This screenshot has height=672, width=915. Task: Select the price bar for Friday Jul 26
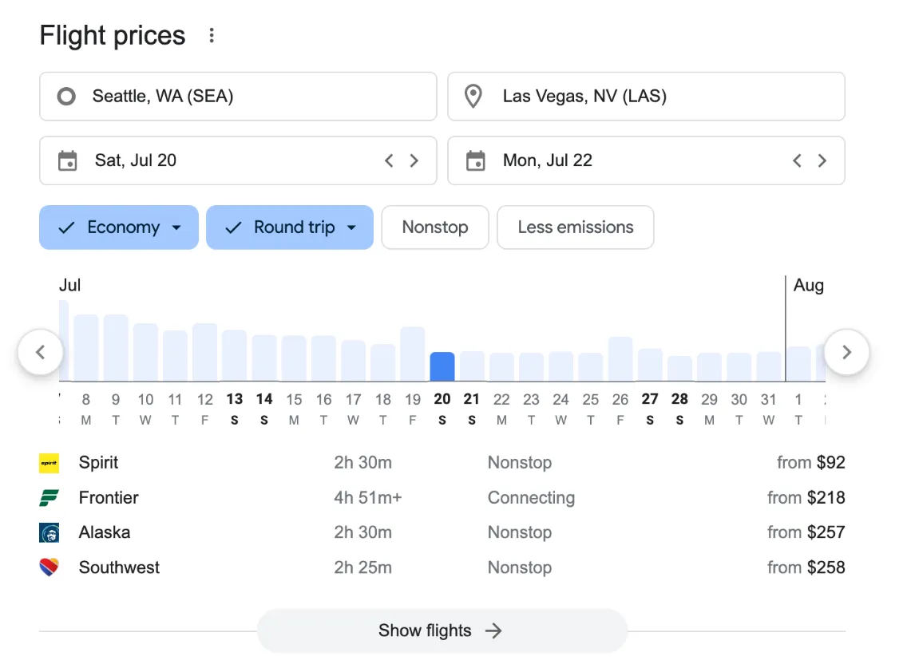tap(620, 359)
